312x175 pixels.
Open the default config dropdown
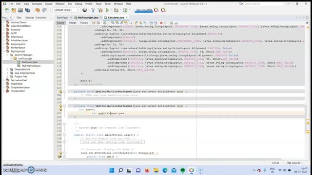(x=66, y=10)
